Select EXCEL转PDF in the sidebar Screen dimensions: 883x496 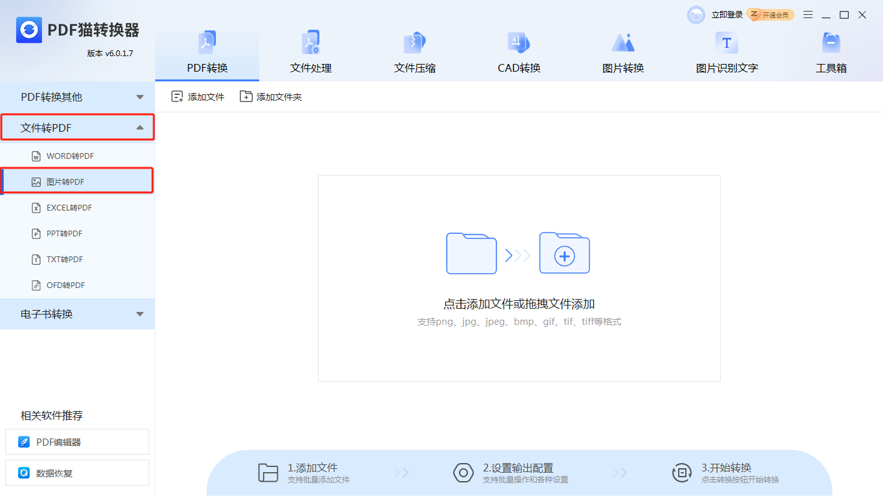coord(77,208)
